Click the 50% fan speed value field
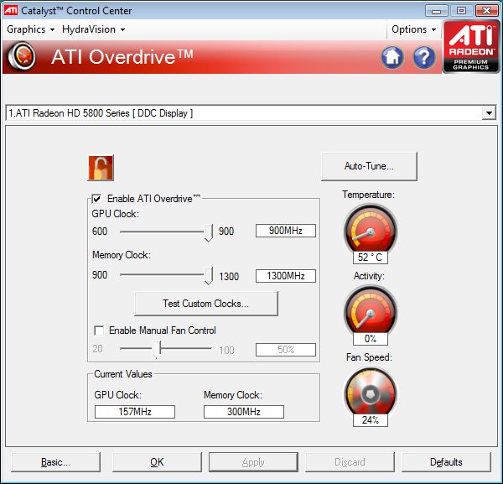The height and width of the screenshot is (484, 503). [x=286, y=350]
